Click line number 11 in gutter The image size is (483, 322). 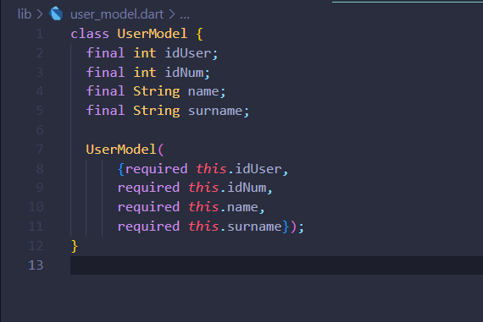[x=36, y=226]
